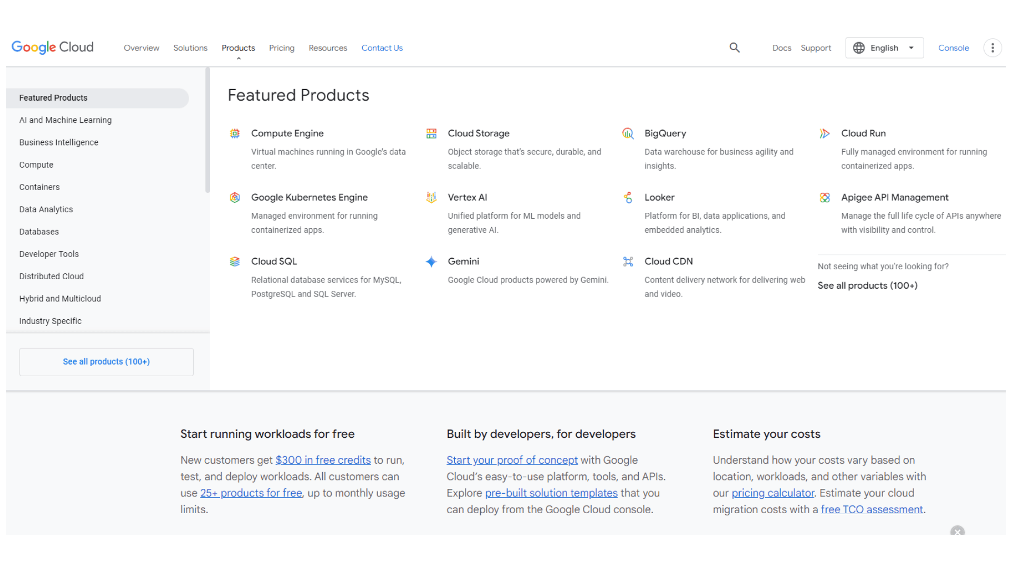Image resolution: width=1011 pixels, height=569 pixels.
Task: Open Google Kubernetes Engine title
Action: 309,198
